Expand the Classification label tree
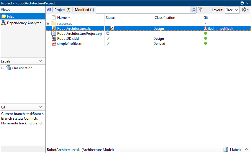The height and width of the screenshot is (153, 251). (3, 68)
